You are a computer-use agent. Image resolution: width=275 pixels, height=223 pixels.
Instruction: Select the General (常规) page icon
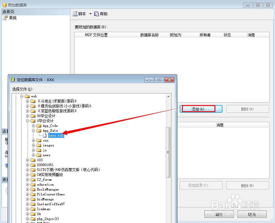[x=5, y=18]
